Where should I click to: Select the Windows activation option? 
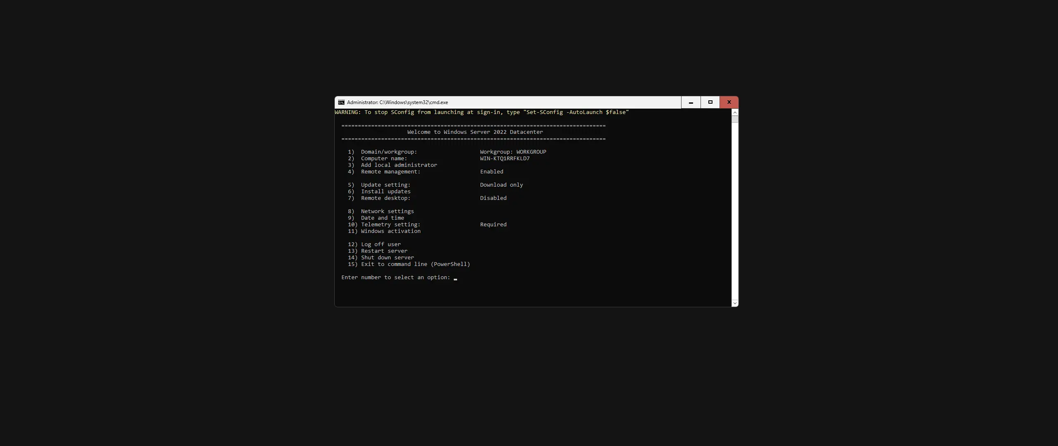391,231
